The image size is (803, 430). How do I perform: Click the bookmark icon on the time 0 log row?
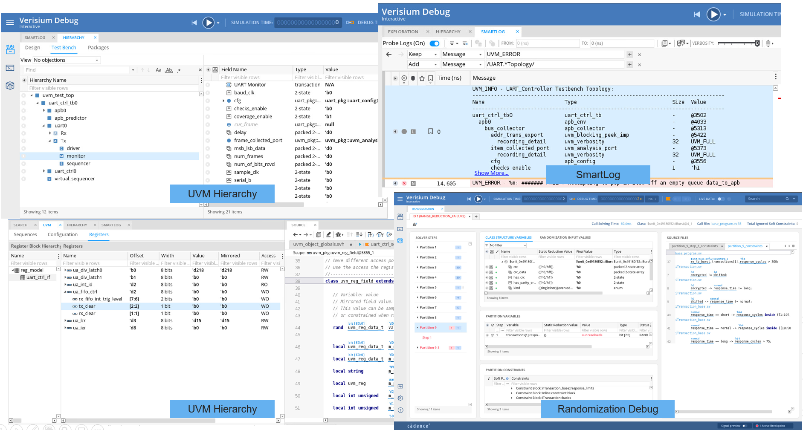pyautogui.click(x=430, y=132)
